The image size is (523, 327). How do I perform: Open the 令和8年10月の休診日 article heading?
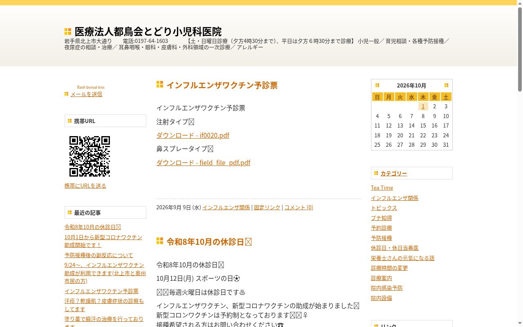click(209, 242)
